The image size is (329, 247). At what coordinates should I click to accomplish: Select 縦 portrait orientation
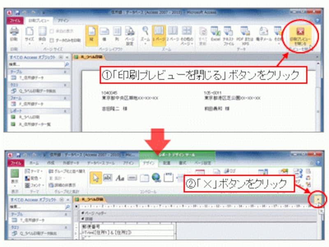click(x=92, y=35)
